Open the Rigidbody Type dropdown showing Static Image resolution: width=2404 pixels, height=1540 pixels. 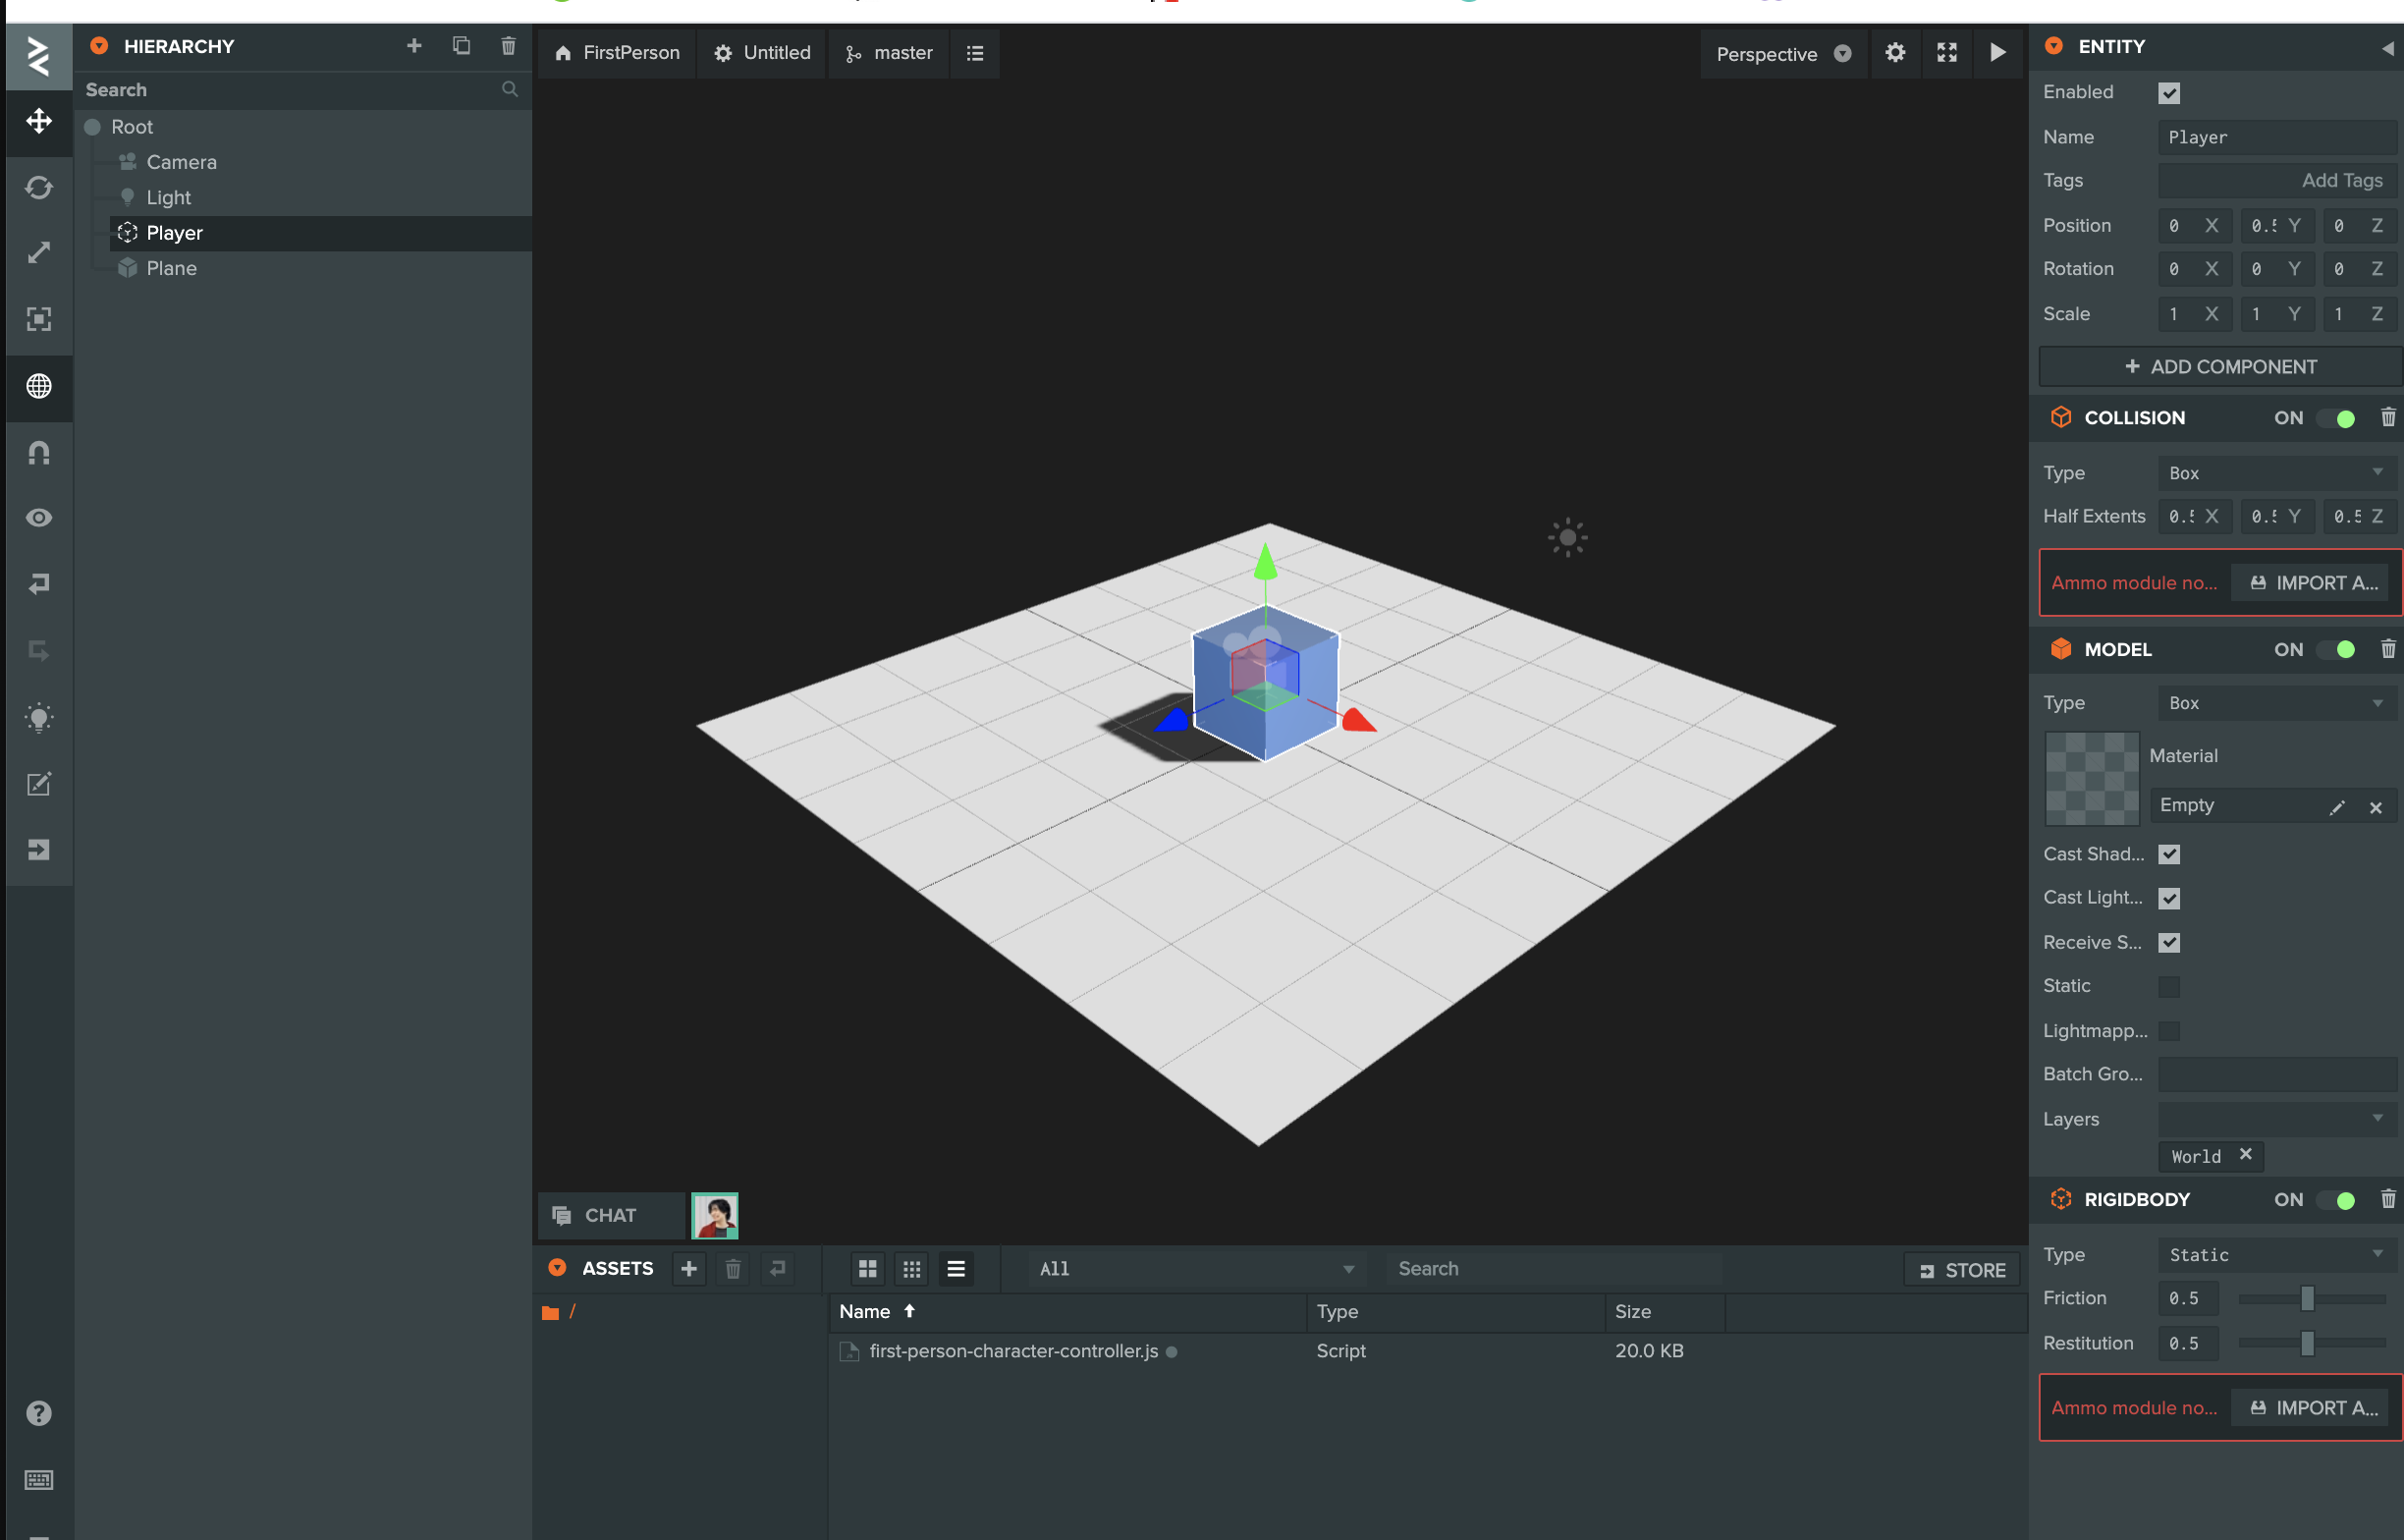2275,1255
